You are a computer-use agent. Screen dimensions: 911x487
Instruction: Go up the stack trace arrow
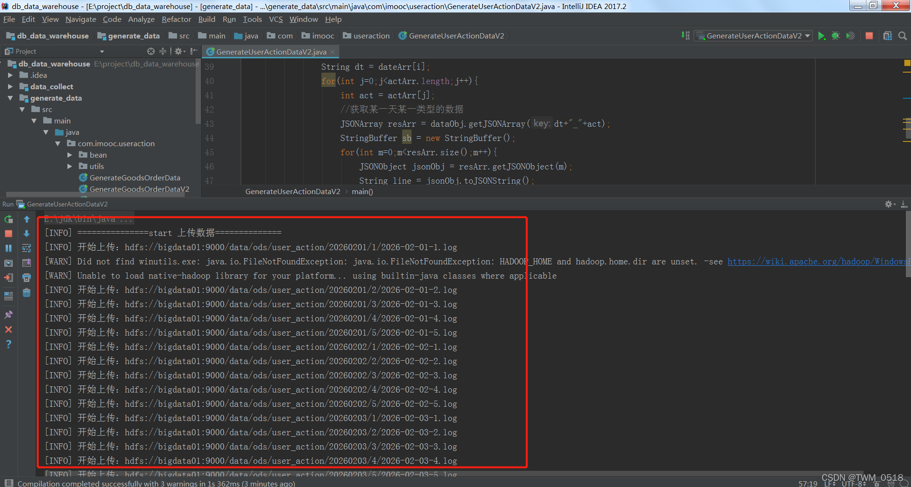point(27,219)
